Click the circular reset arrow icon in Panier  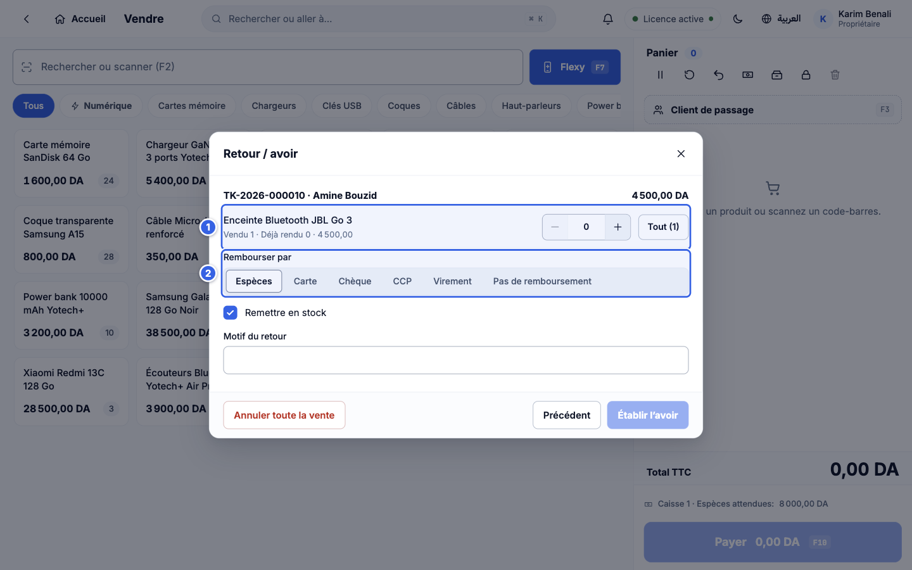[x=689, y=75]
